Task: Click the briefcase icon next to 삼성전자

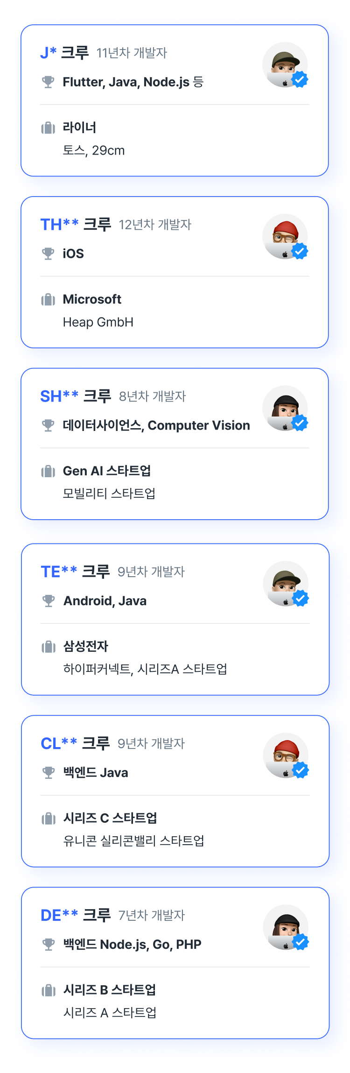Action: pyautogui.click(x=49, y=647)
